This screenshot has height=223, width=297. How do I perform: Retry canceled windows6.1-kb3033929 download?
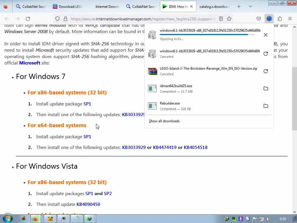click(266, 54)
